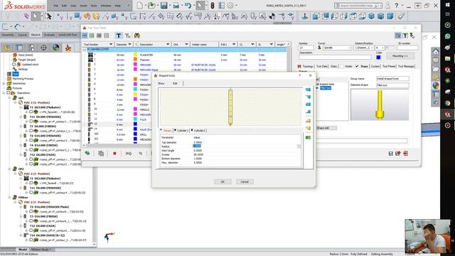455x256 pixels.
Task: Click the SolidWorks Save icon in top toolbar
Action: 164,5
